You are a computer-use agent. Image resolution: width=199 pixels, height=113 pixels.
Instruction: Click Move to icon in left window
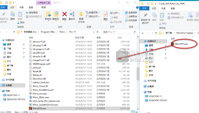[x=48, y=14]
